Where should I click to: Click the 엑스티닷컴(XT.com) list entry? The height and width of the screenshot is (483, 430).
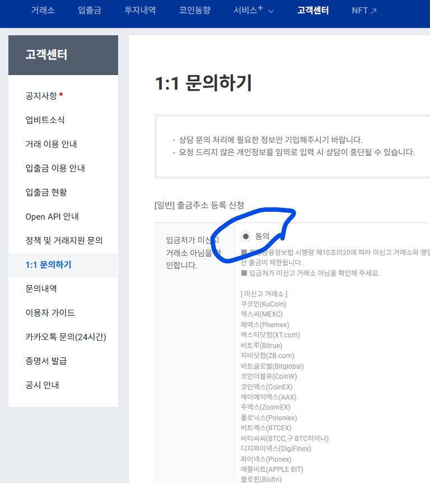click(270, 335)
